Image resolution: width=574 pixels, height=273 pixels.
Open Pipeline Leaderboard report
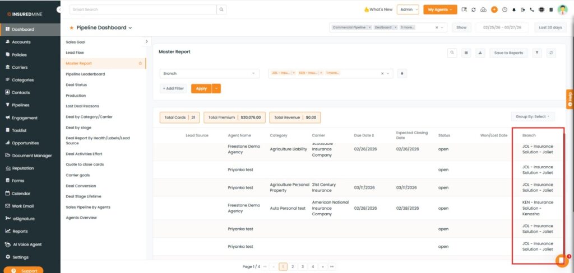tap(85, 74)
